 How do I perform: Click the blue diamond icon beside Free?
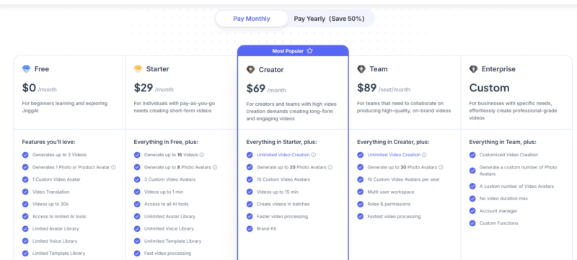[x=27, y=69]
